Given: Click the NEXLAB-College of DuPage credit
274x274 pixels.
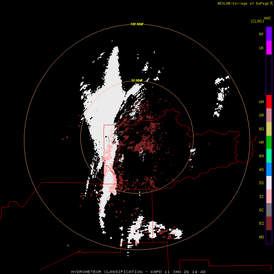Looking at the screenshot, I should pos(243,3).
